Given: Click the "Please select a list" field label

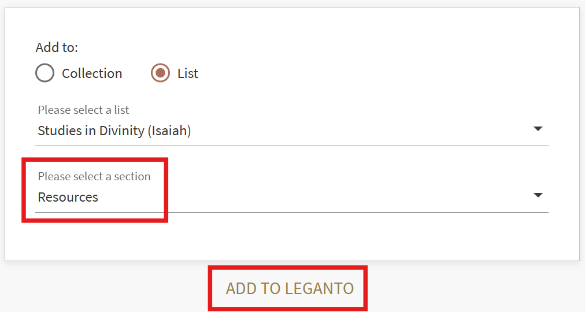Looking at the screenshot, I should pyautogui.click(x=83, y=110).
